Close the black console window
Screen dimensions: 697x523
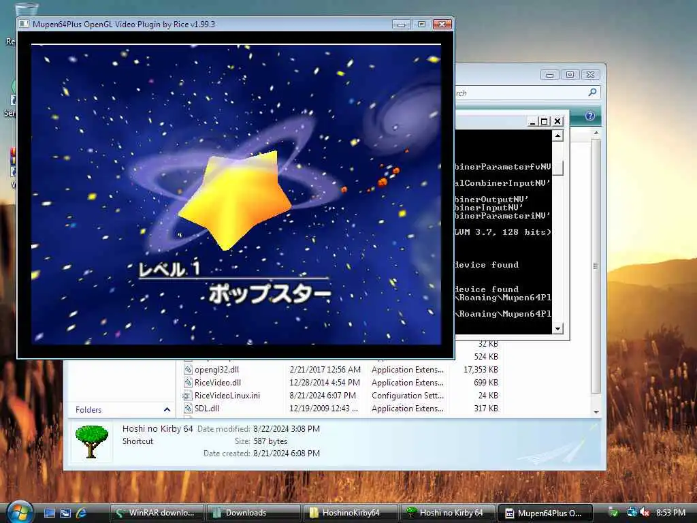pyautogui.click(x=558, y=121)
